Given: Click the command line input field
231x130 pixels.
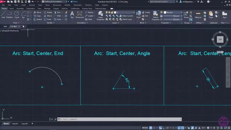Looking at the screenshot, I should pos(119,119).
